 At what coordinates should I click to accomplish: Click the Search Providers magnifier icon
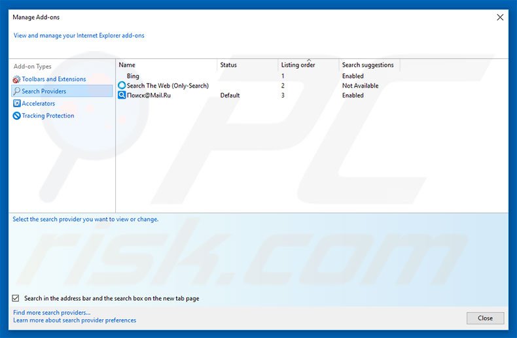(x=16, y=92)
